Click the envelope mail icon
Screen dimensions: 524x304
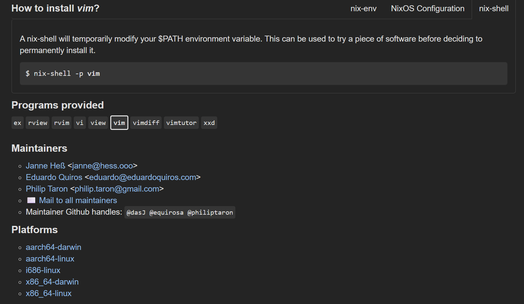[x=31, y=200]
